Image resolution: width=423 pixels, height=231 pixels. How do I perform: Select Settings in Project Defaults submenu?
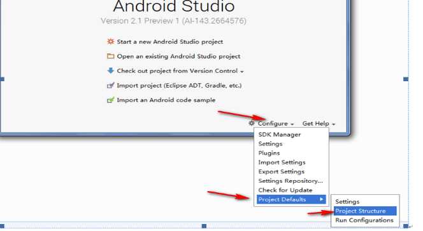(347, 201)
